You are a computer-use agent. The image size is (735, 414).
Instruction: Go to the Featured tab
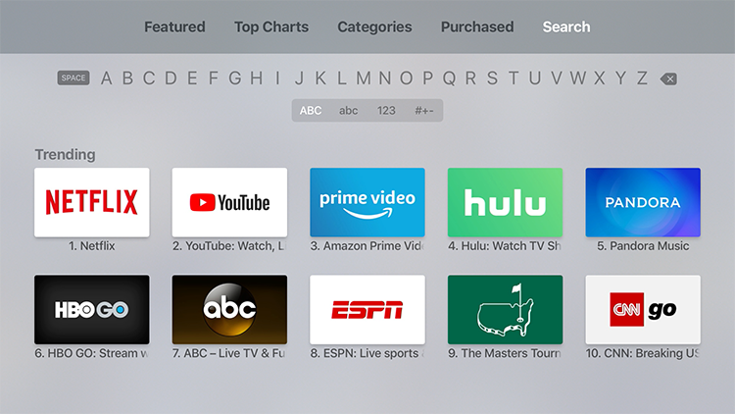click(x=174, y=26)
